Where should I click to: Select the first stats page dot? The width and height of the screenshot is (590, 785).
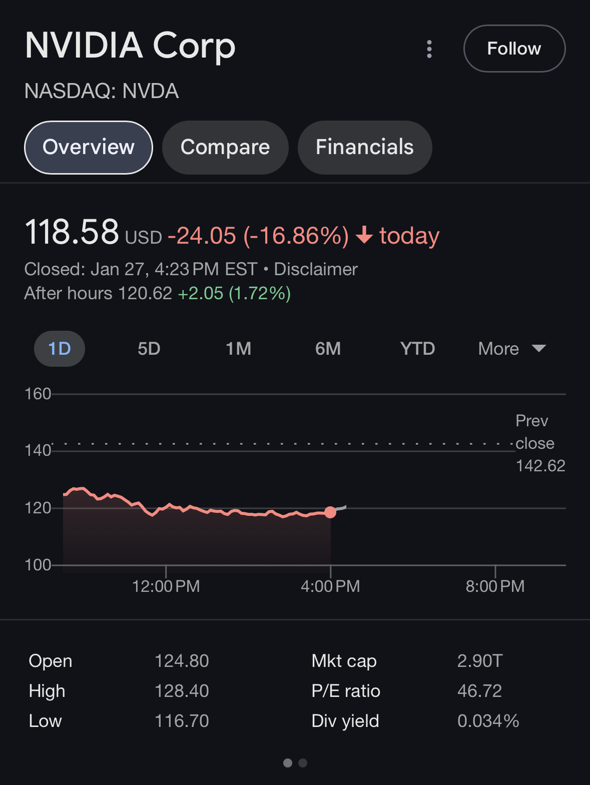288,763
